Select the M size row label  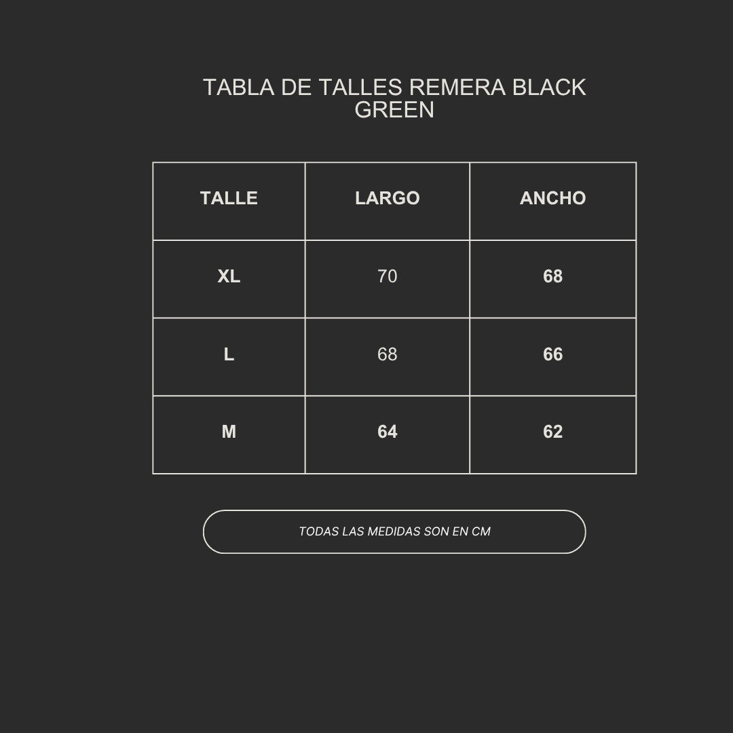(x=229, y=432)
